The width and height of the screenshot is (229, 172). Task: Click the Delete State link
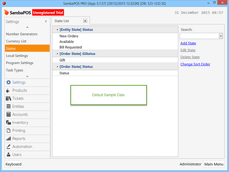[x=190, y=57]
